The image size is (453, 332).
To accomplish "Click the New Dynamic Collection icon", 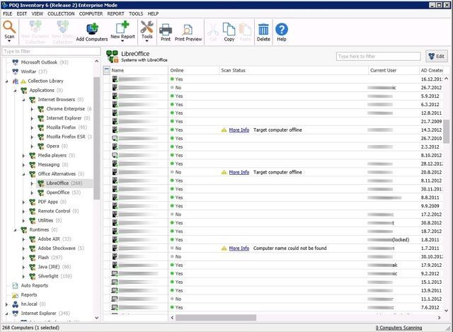I will point(35,27).
